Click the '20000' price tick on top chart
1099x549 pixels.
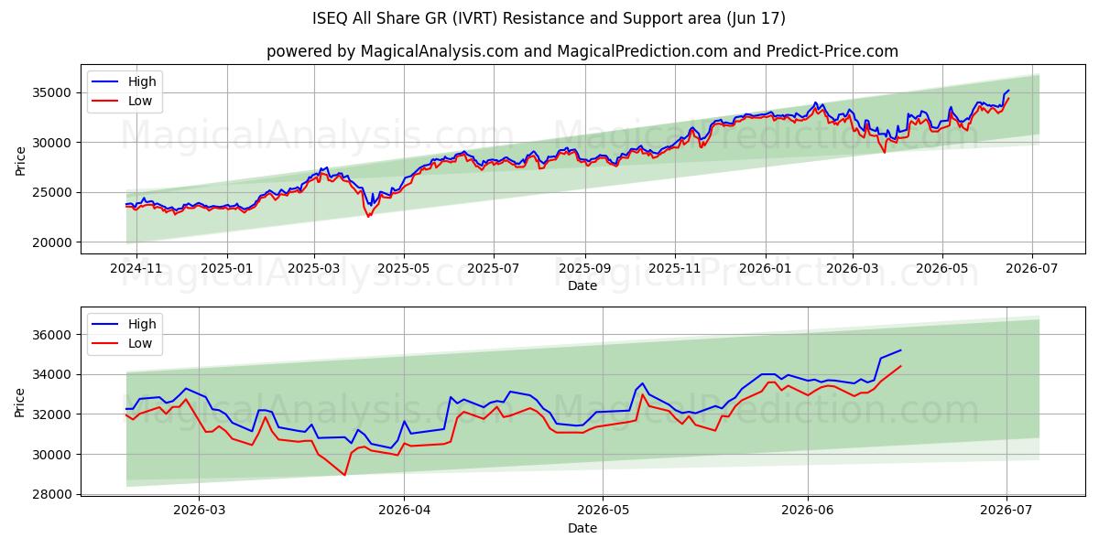[x=53, y=242]
